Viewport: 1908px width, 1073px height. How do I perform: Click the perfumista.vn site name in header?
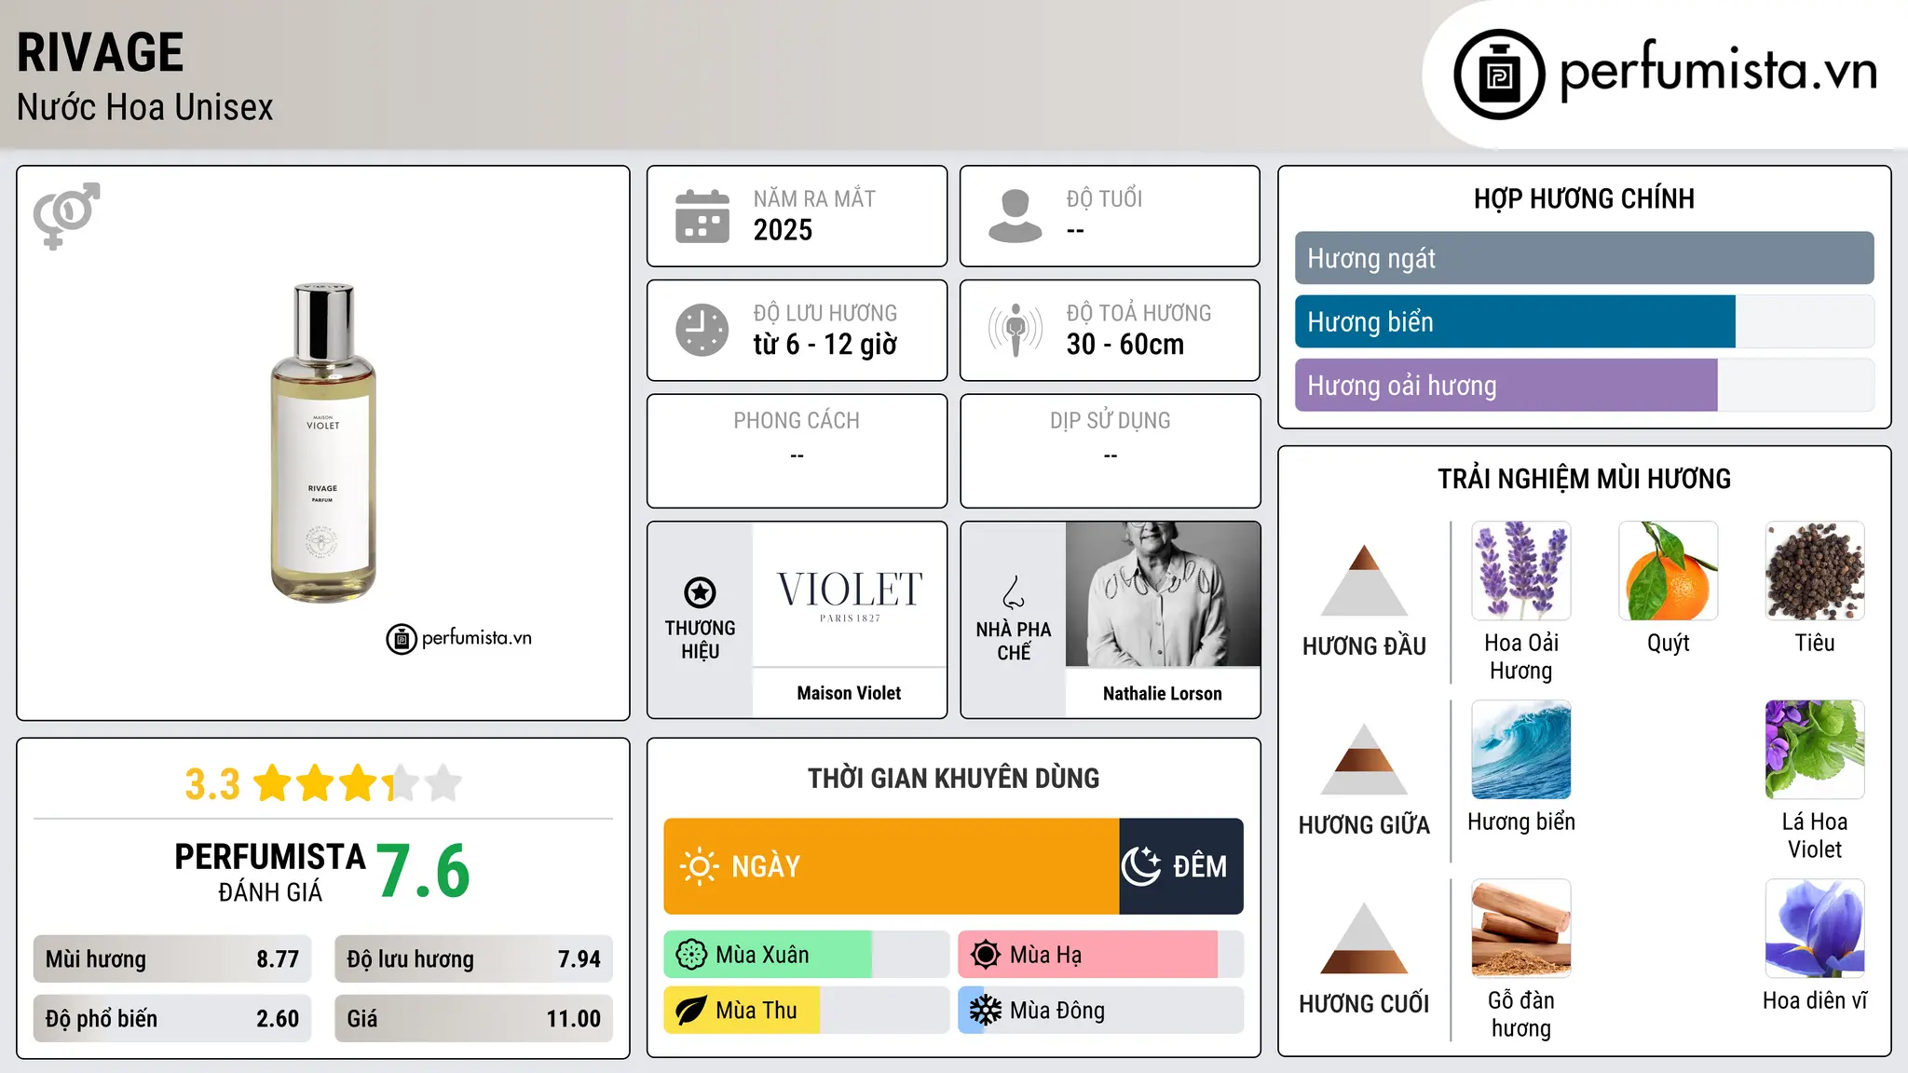1719,72
